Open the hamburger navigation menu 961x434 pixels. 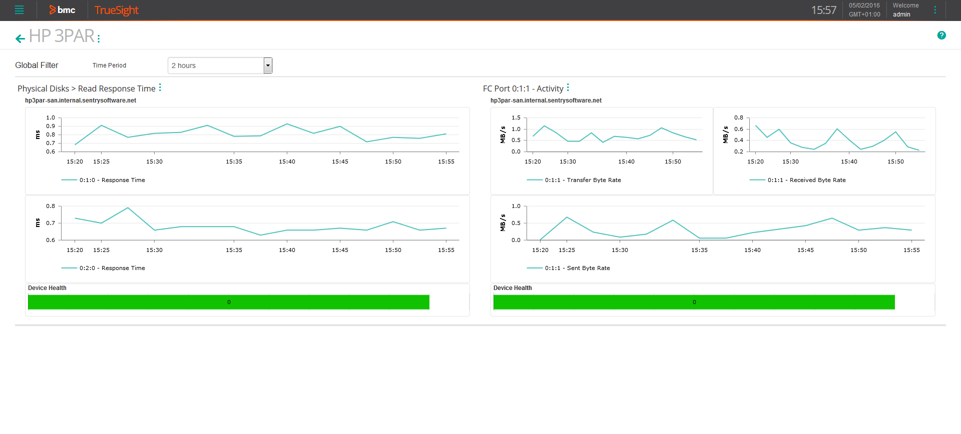pos(19,10)
